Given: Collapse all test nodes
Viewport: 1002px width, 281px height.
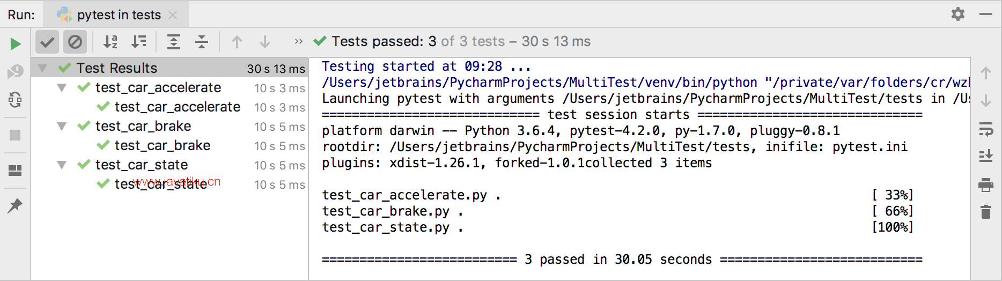Looking at the screenshot, I should click(x=202, y=42).
